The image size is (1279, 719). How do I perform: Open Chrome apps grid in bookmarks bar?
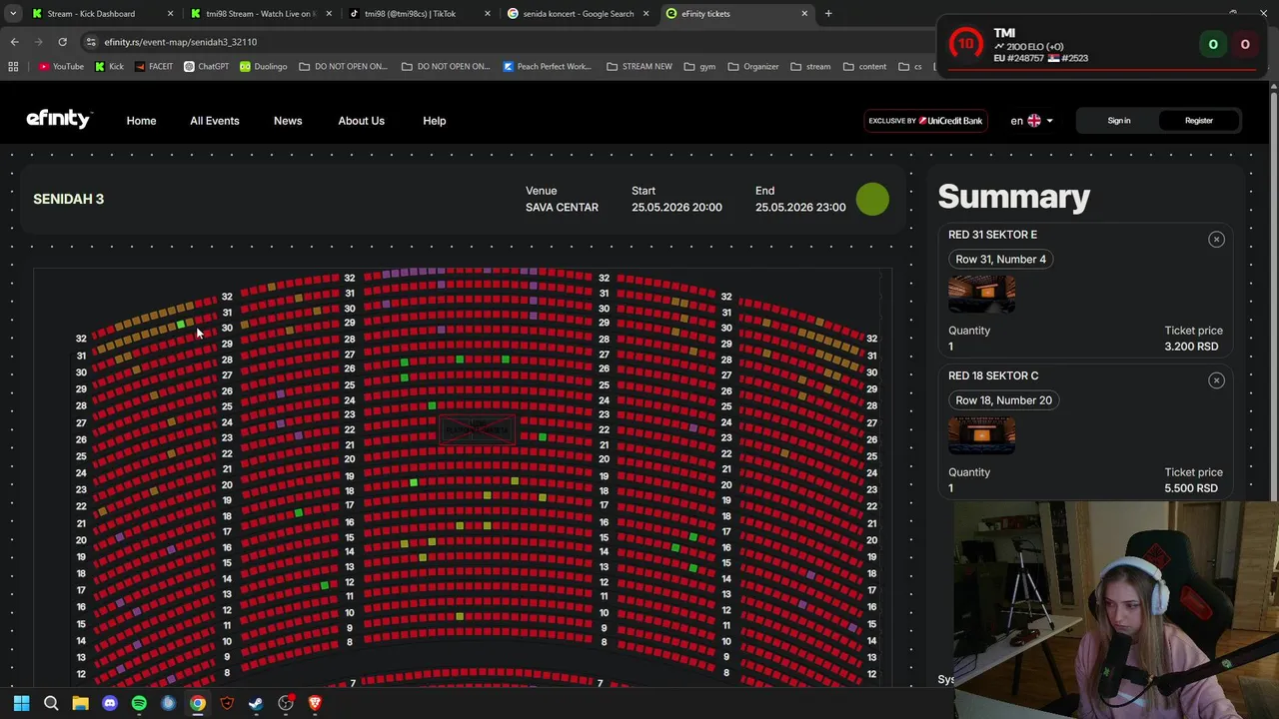click(x=13, y=67)
